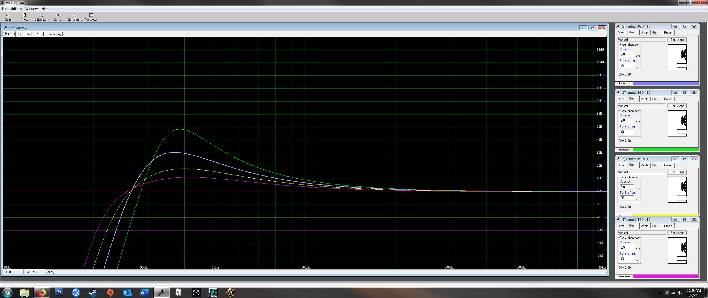Launch the Signal gen. tool

point(74,17)
